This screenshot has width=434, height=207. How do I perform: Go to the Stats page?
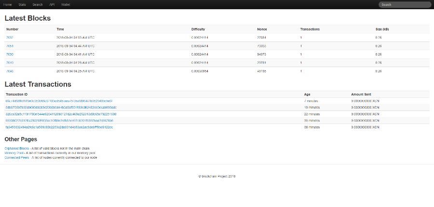(x=22, y=4)
